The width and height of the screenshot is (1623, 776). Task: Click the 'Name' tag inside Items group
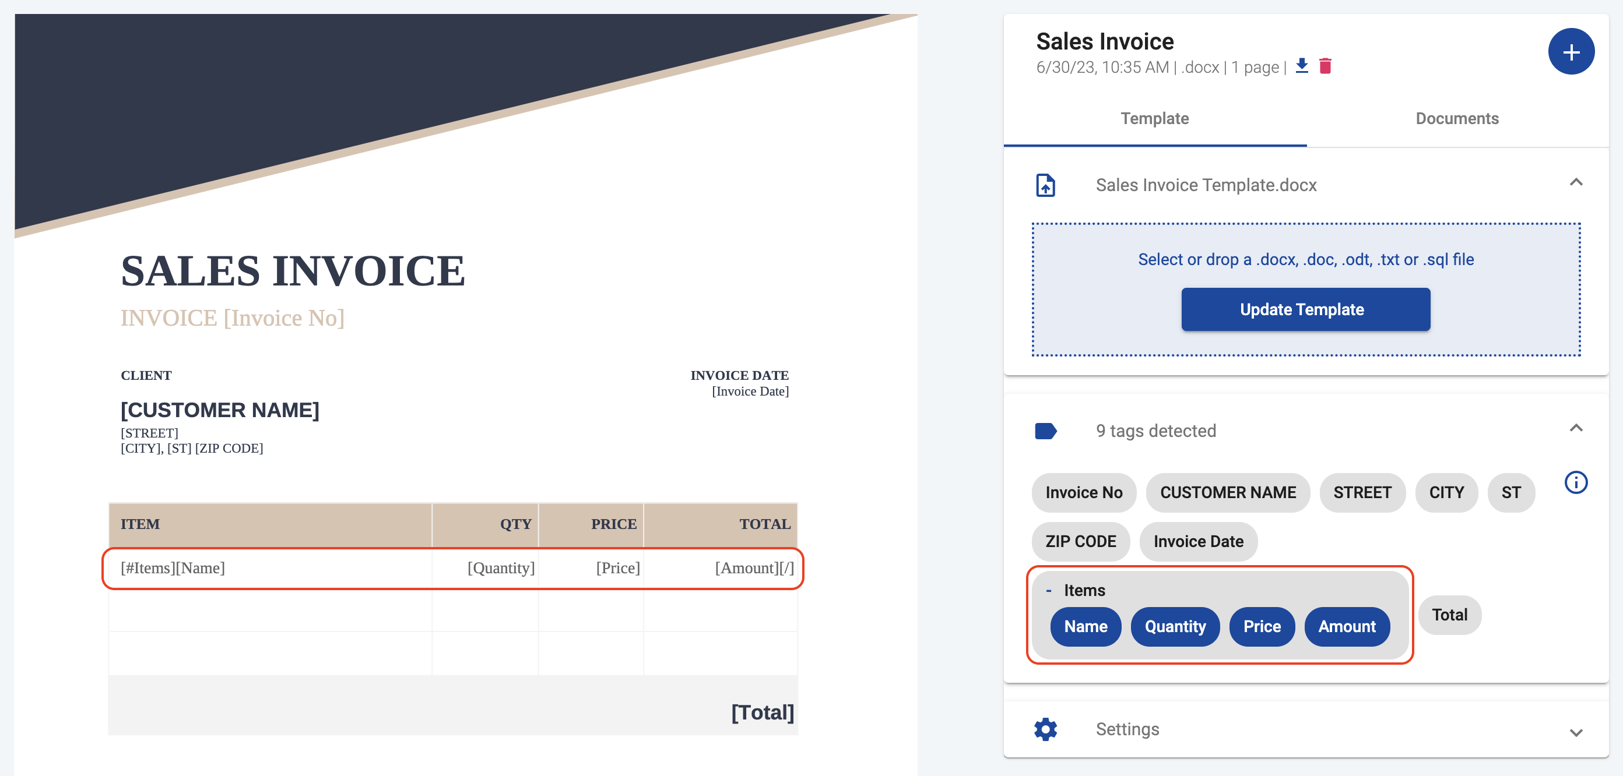coord(1085,625)
